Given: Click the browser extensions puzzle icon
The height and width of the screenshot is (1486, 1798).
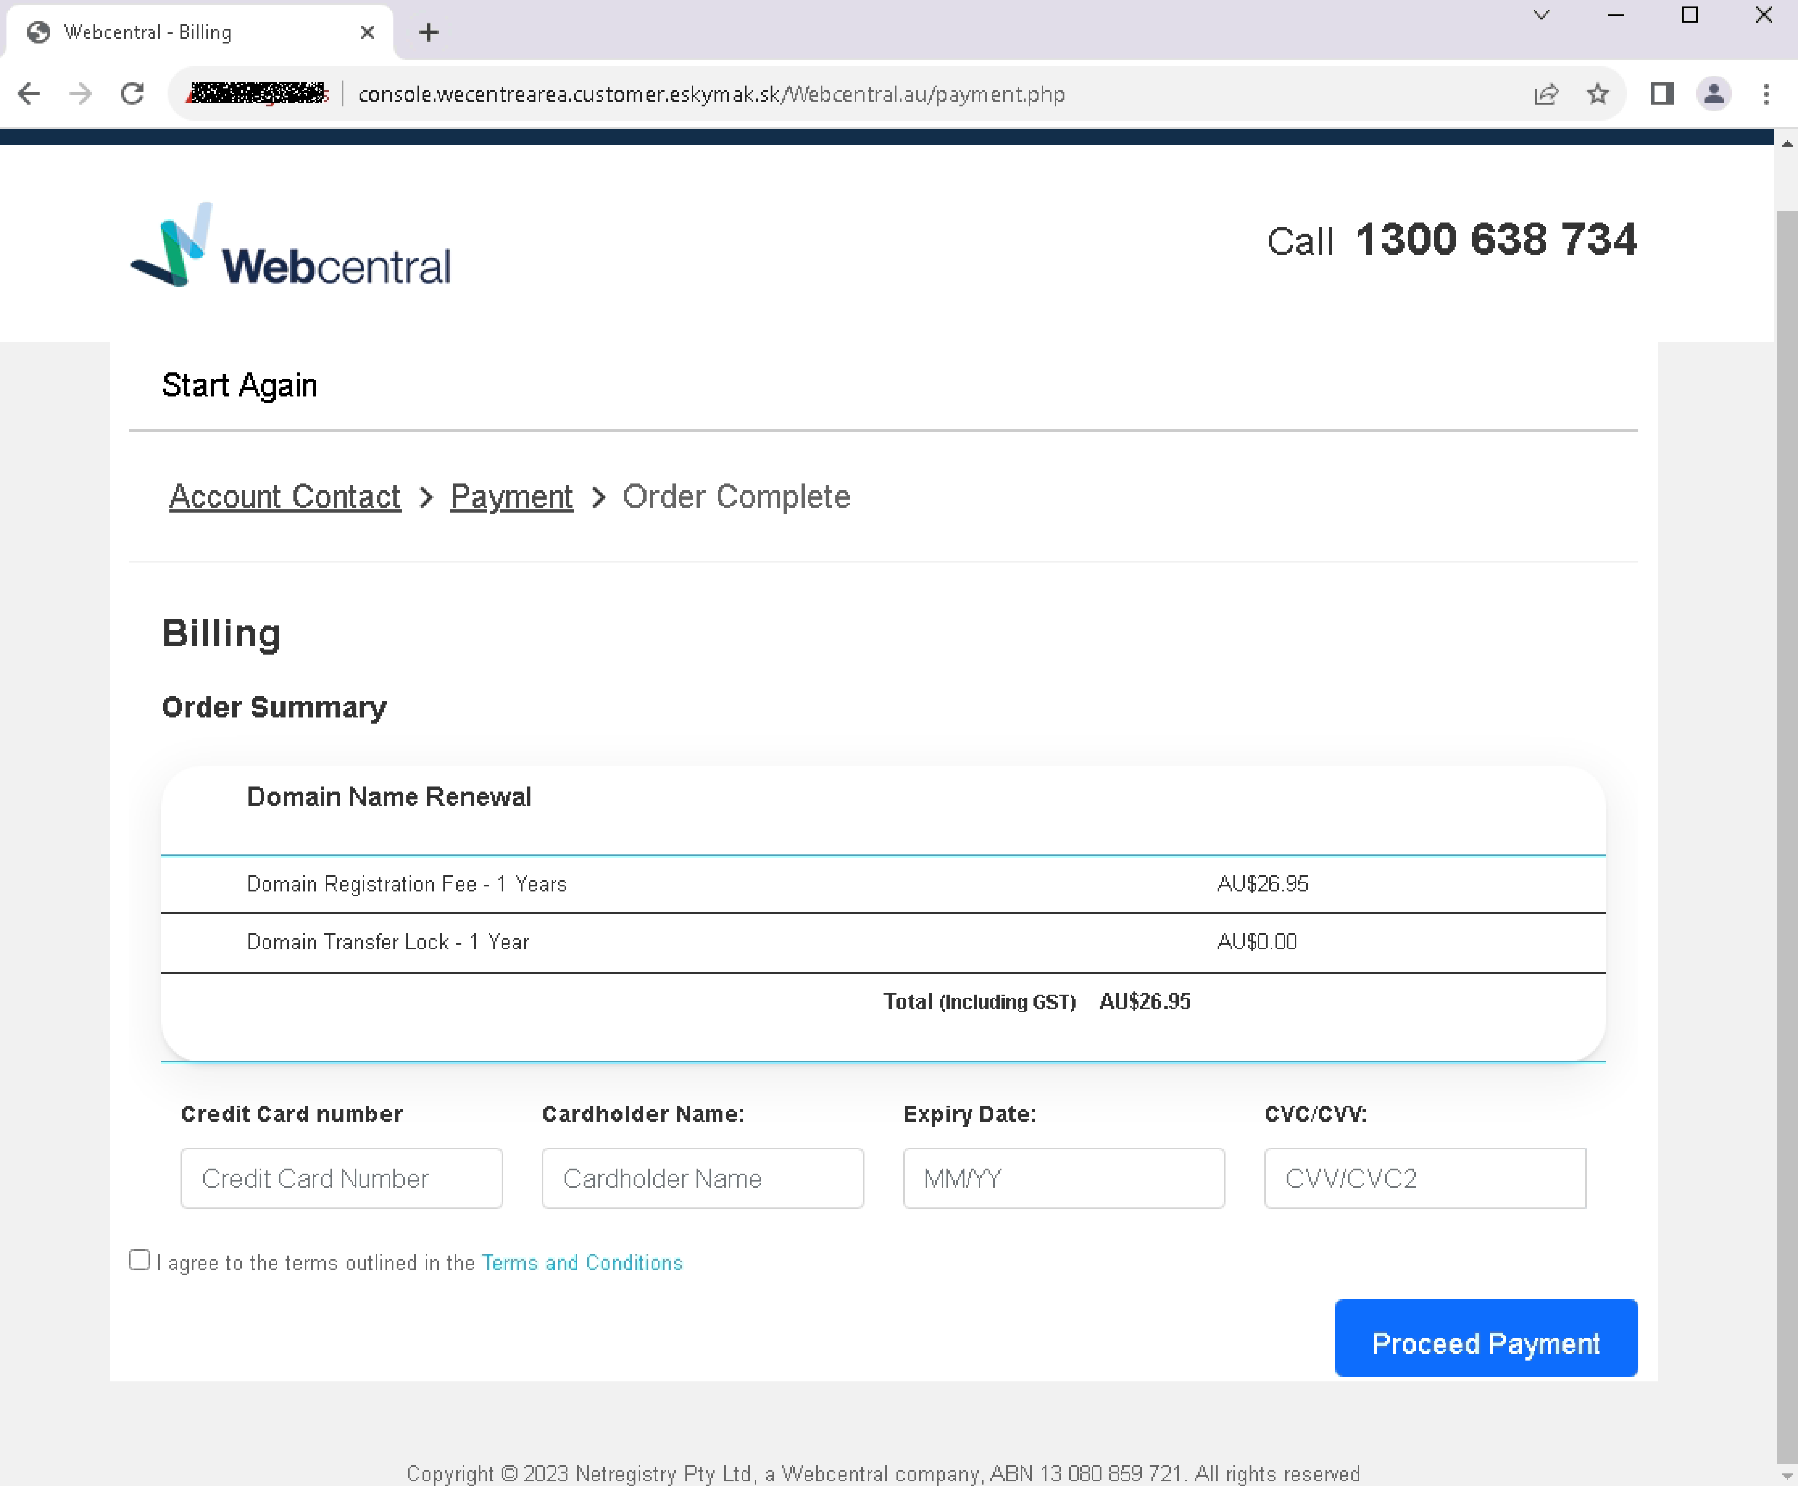Looking at the screenshot, I should tap(1662, 93).
